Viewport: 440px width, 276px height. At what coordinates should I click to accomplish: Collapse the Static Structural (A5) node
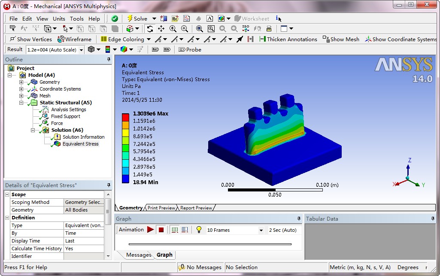21,103
